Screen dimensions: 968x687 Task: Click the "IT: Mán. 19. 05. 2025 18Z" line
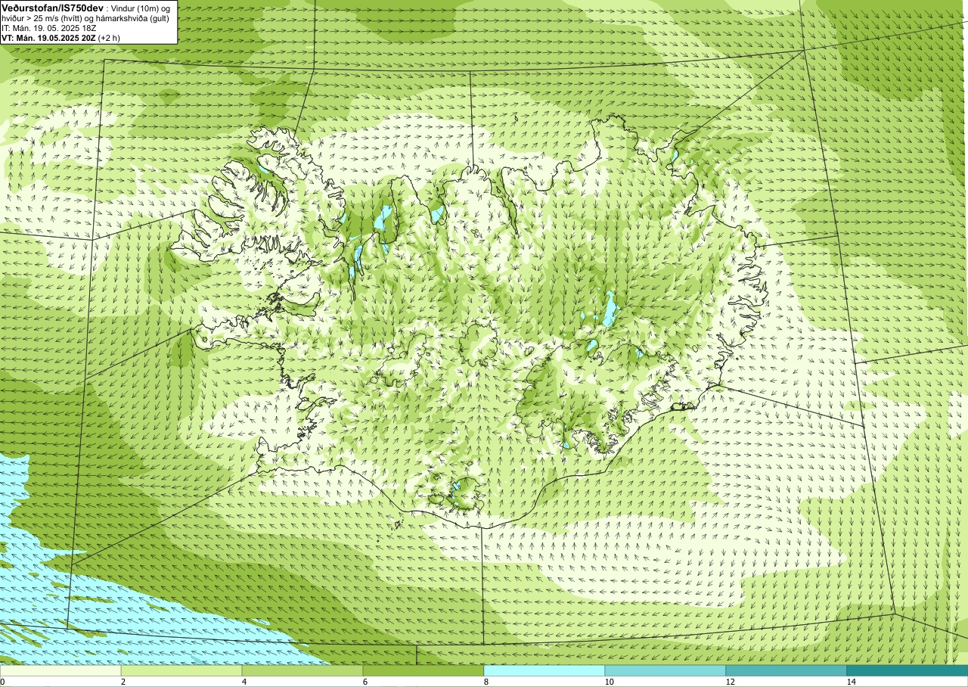click(48, 28)
